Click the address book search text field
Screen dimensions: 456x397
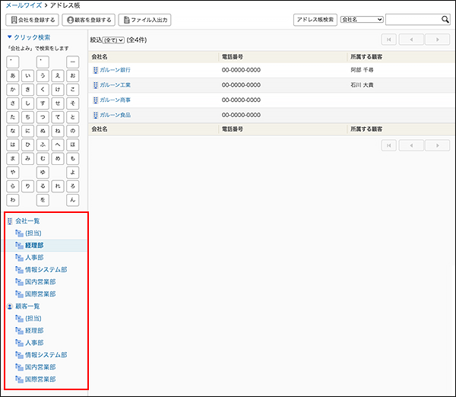(x=416, y=20)
